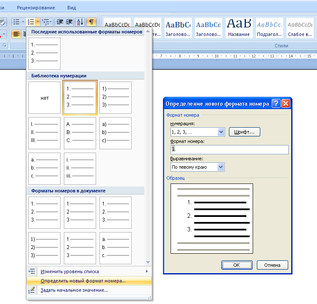Select the a. b. c. library format
This screenshot has height=304, width=317.
[x=44, y=169]
